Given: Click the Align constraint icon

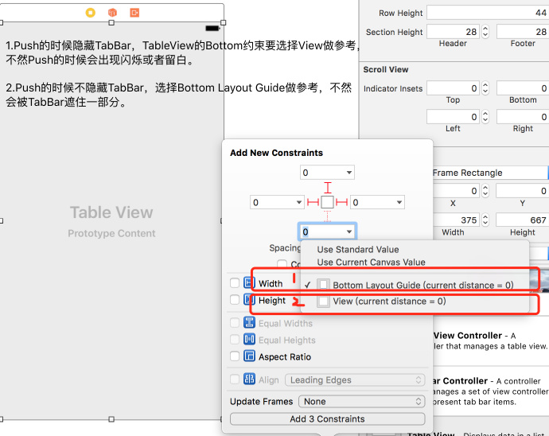Looking at the screenshot, I should (249, 380).
